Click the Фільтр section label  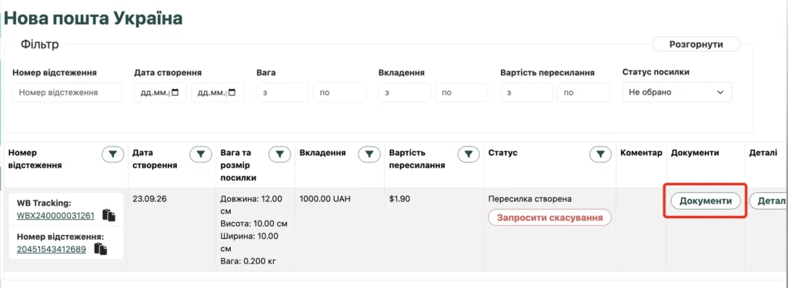[x=40, y=44]
